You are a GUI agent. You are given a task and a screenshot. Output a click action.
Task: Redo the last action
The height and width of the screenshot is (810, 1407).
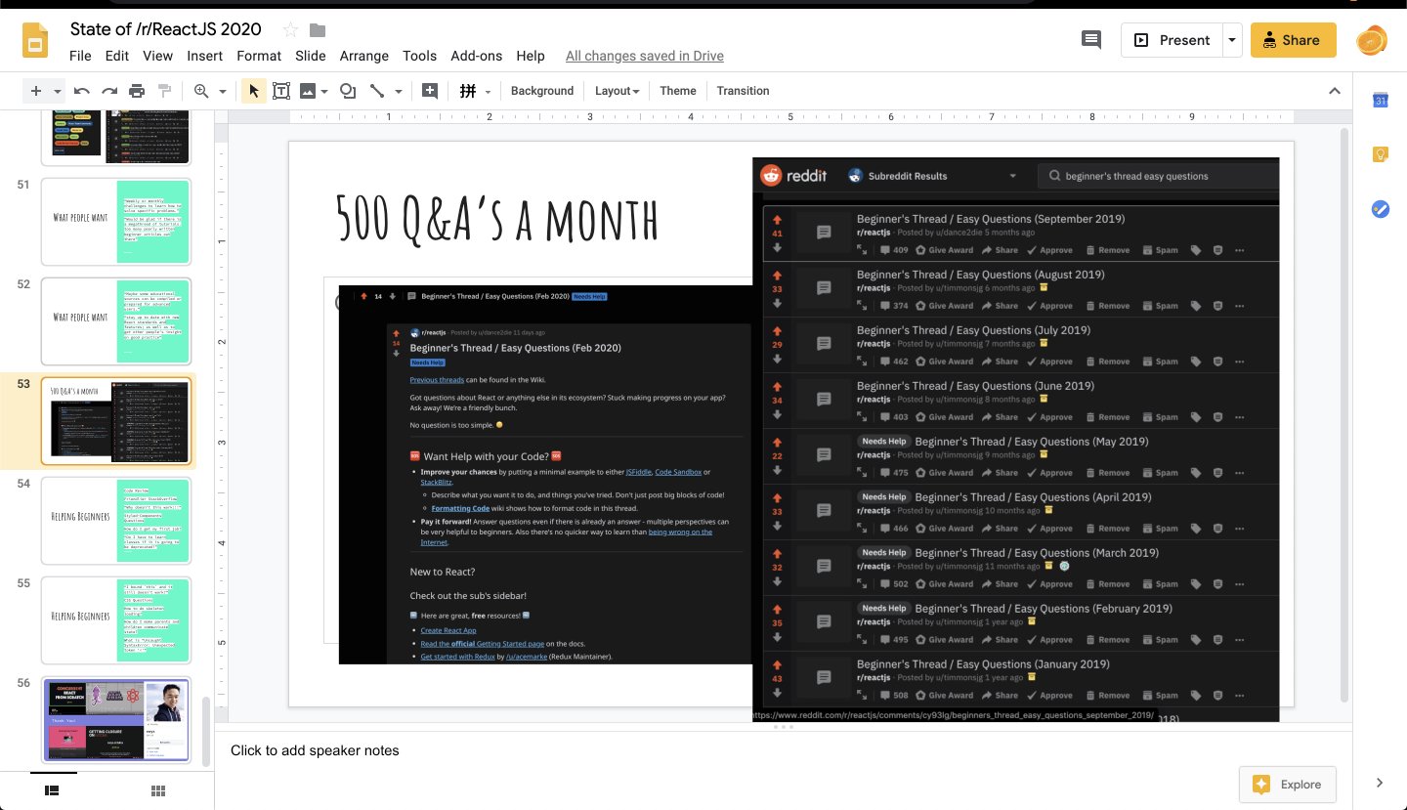[x=109, y=91]
